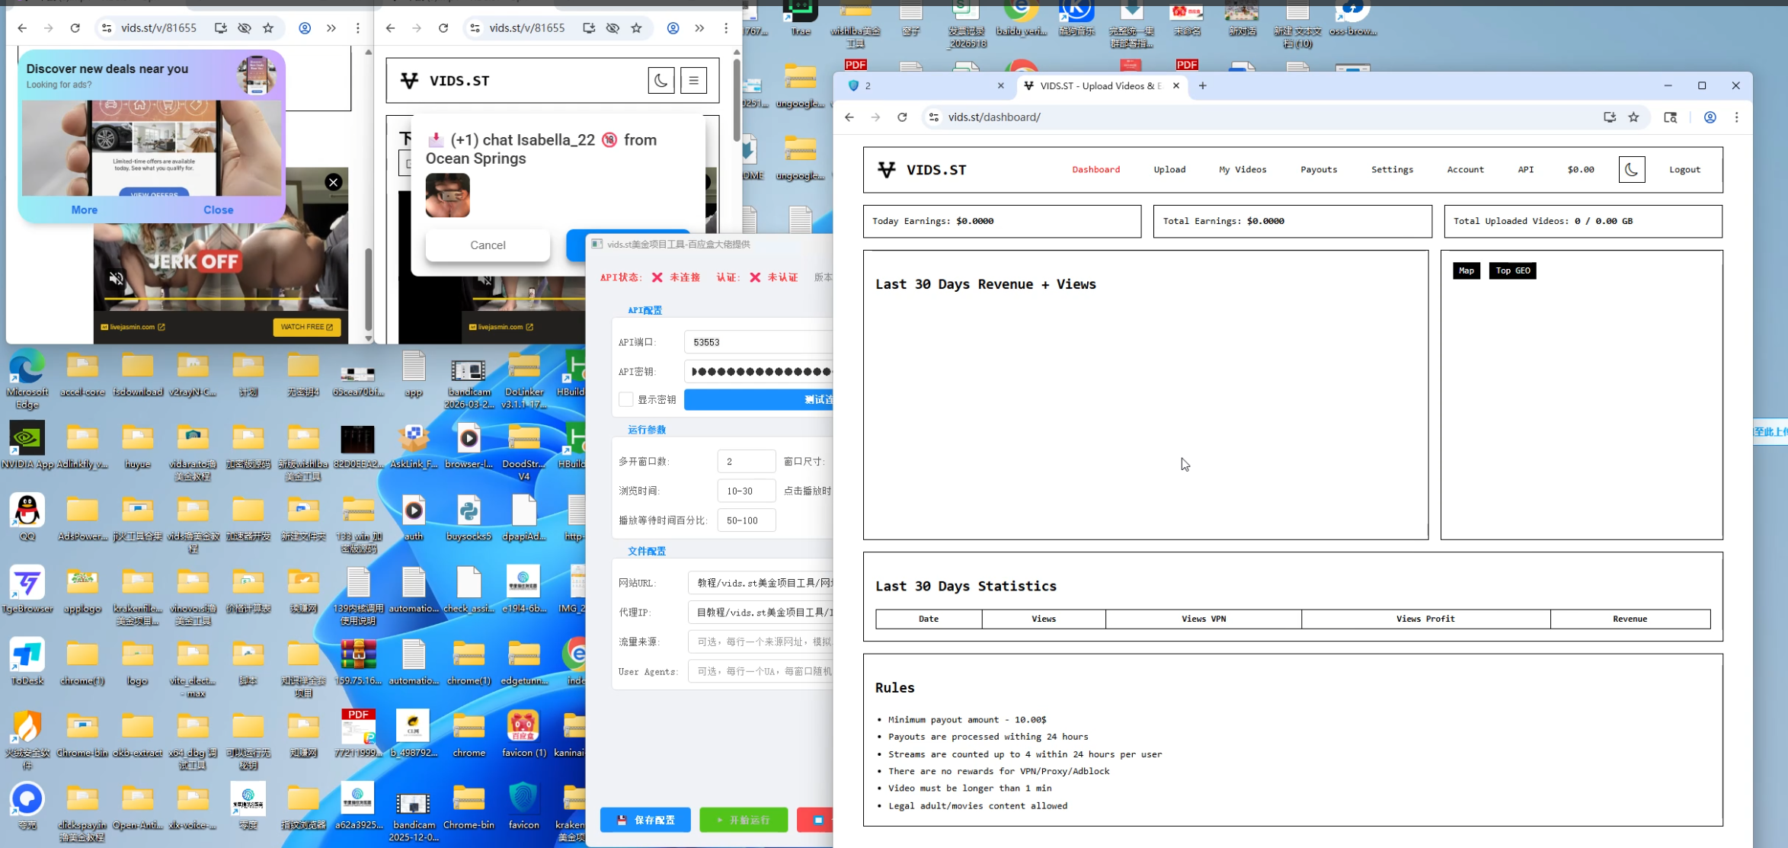Screen dimensions: 1788x848
Task: Click 播放等待时间百分比 field 50-100
Action: tap(746, 520)
